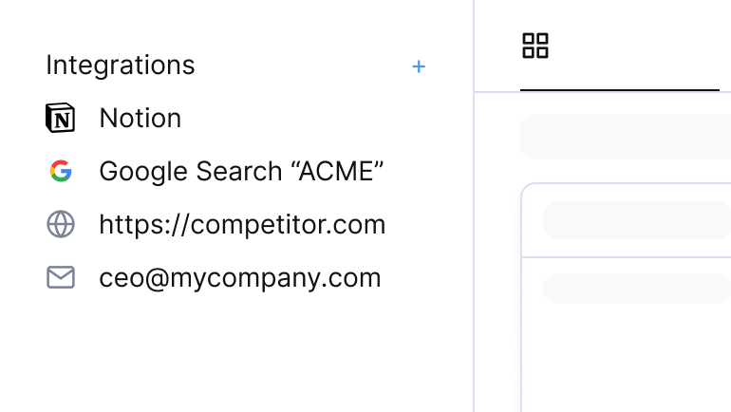
Task: Select the ceo@mycompany.com integration
Action: click(x=239, y=278)
